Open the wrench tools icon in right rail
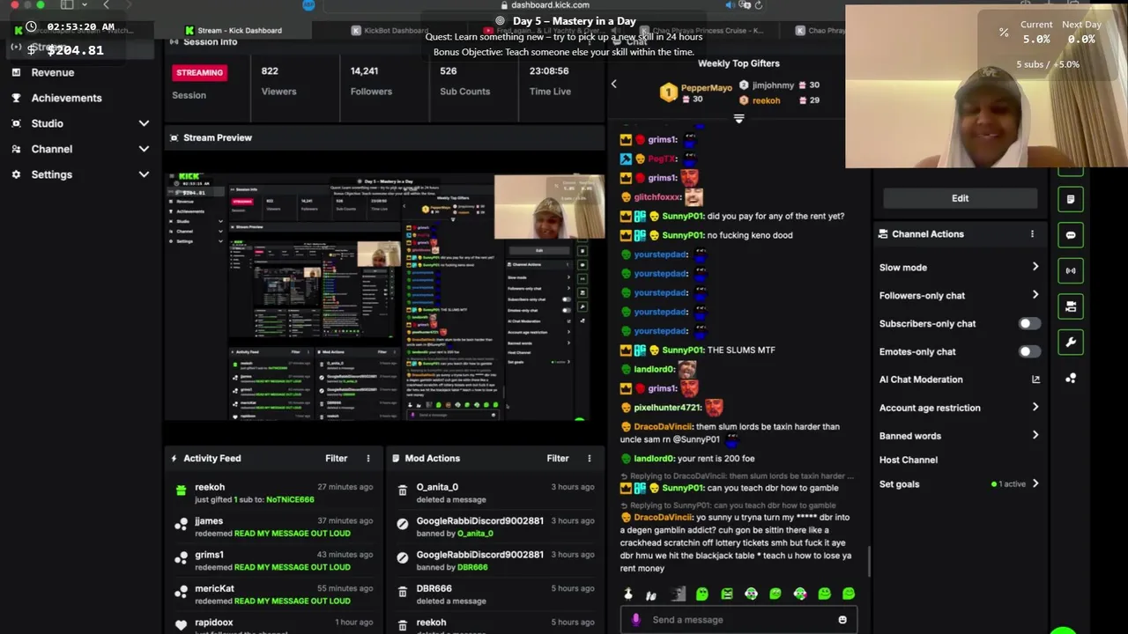Screen dimensions: 1128x634 (x=1071, y=343)
